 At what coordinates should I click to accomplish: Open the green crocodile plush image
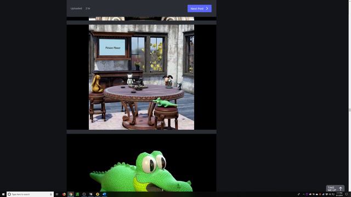(x=141, y=171)
